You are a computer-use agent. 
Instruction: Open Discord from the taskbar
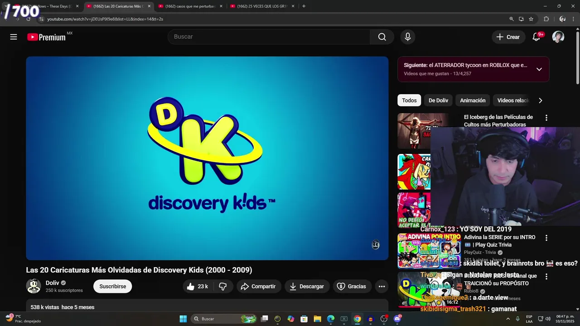(397, 319)
